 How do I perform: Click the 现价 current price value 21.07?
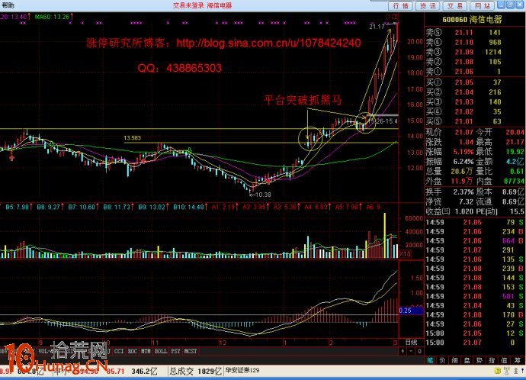point(464,132)
